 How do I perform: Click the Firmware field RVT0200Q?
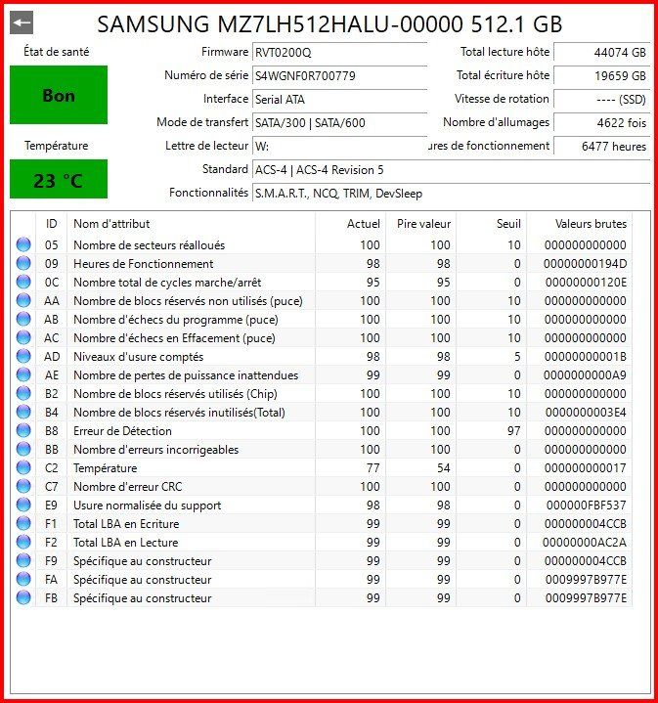tap(339, 53)
